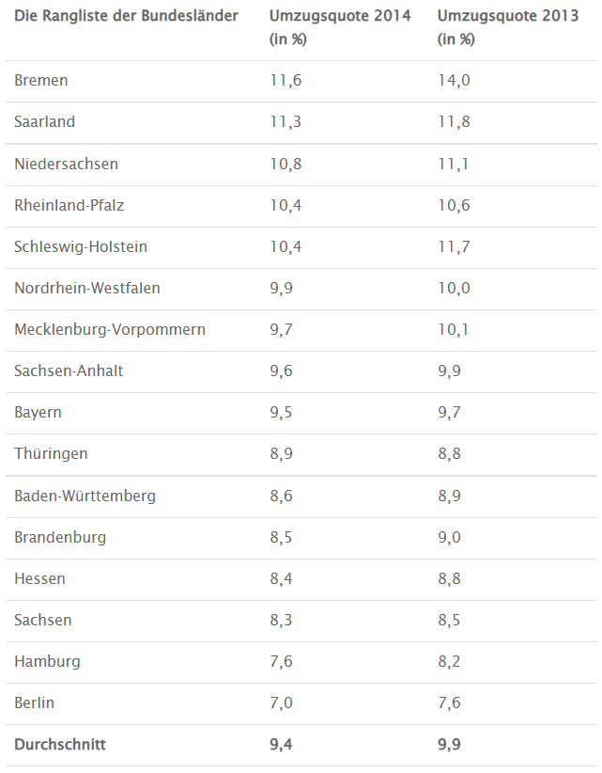Click the 'Die Rangliste der Bundesländer' column header

pos(126,16)
